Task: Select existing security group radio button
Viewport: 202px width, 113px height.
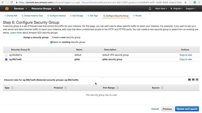Action: pyautogui.click(x=51, y=42)
